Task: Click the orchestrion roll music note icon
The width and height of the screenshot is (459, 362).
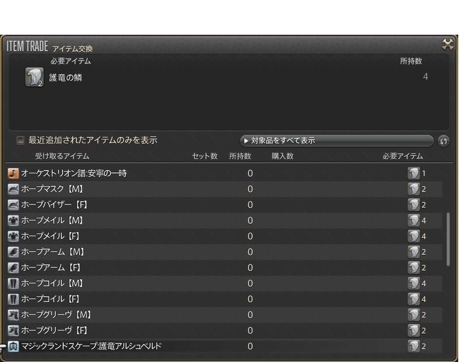Action: (13, 173)
